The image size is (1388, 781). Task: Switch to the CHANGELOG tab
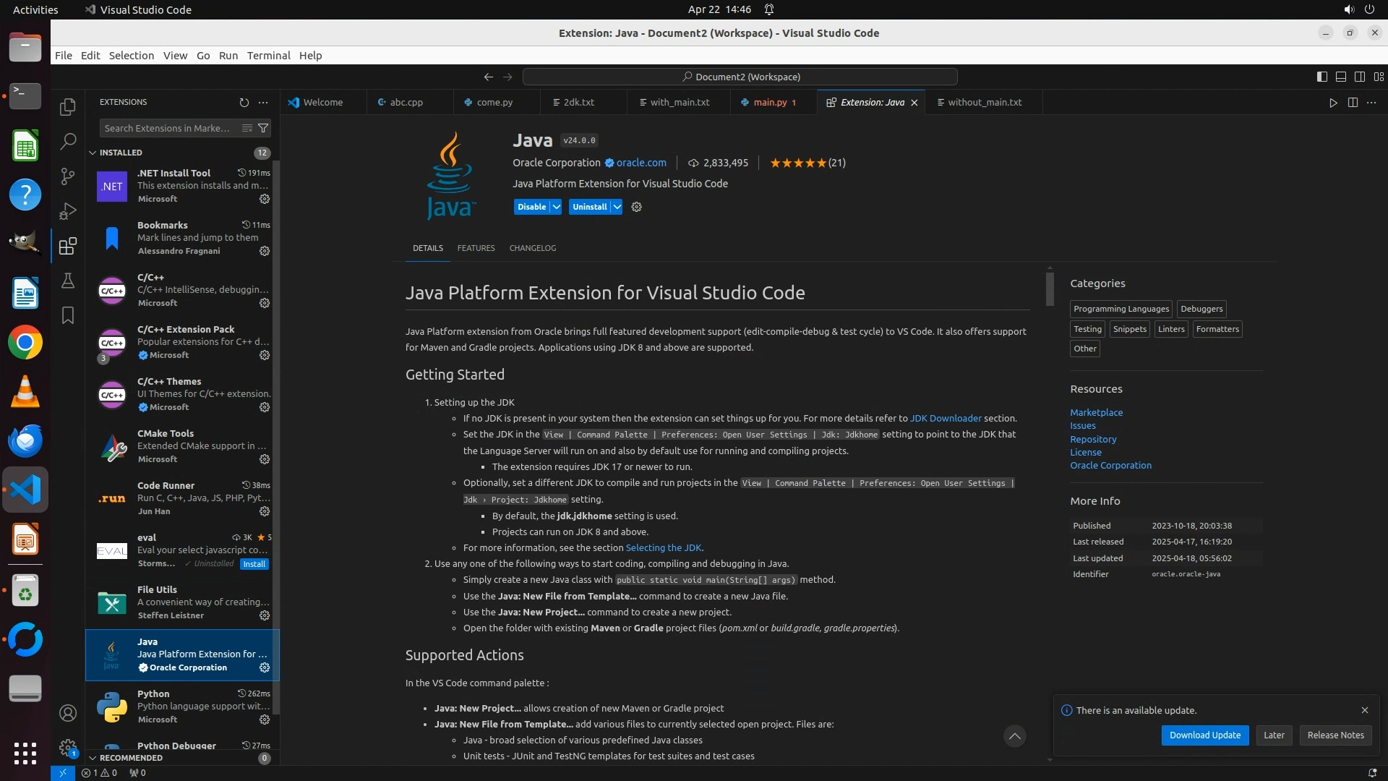[x=532, y=248]
